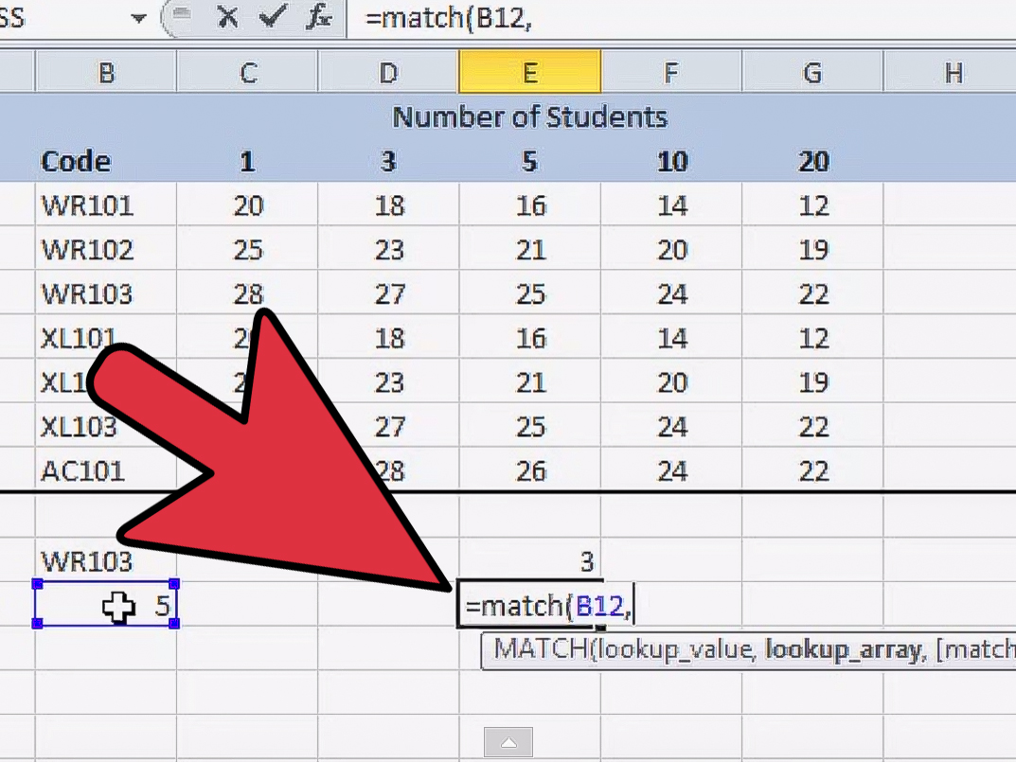The image size is (1016, 762).
Task: Click cell showing 25 in WR102 row
Action: click(247, 250)
